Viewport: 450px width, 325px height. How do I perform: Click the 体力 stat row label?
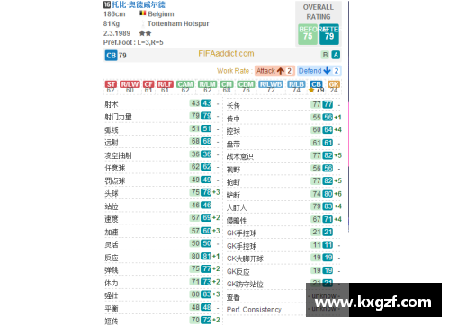tap(112, 283)
